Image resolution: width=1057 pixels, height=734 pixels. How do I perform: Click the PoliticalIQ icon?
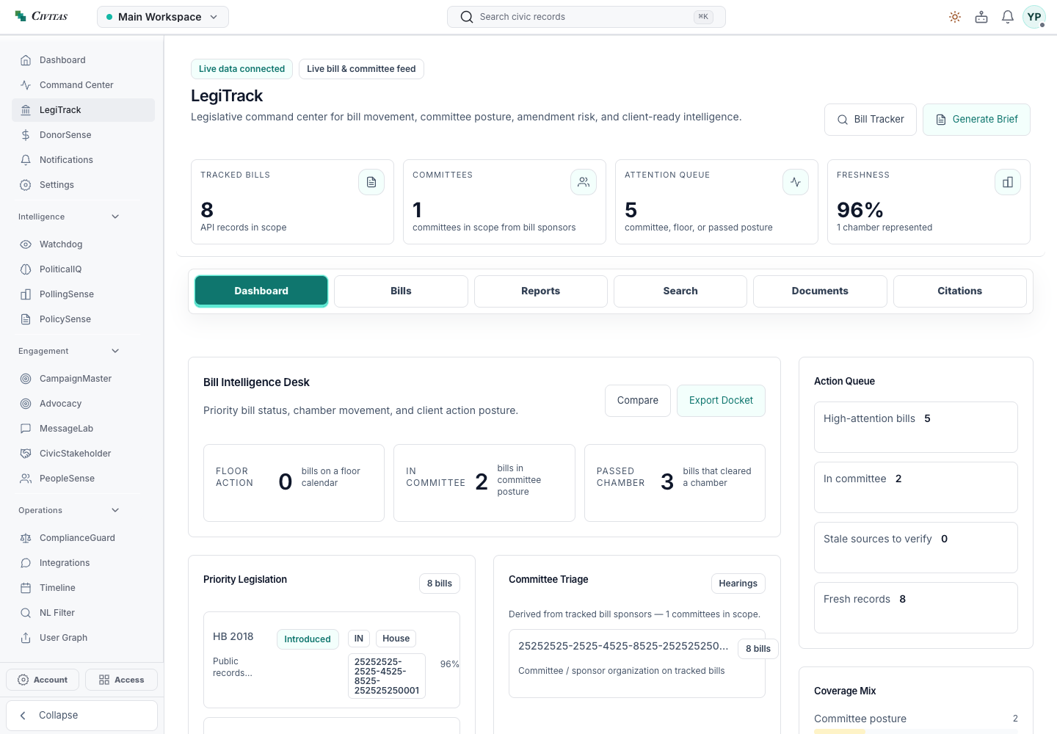click(x=26, y=269)
